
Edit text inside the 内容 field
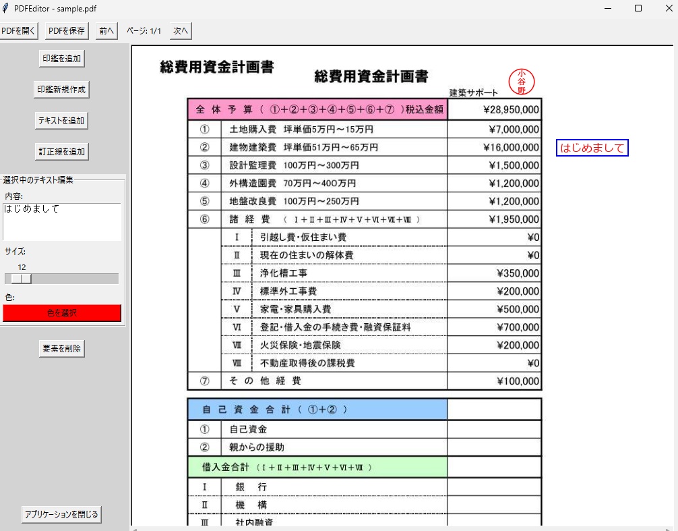61,223
